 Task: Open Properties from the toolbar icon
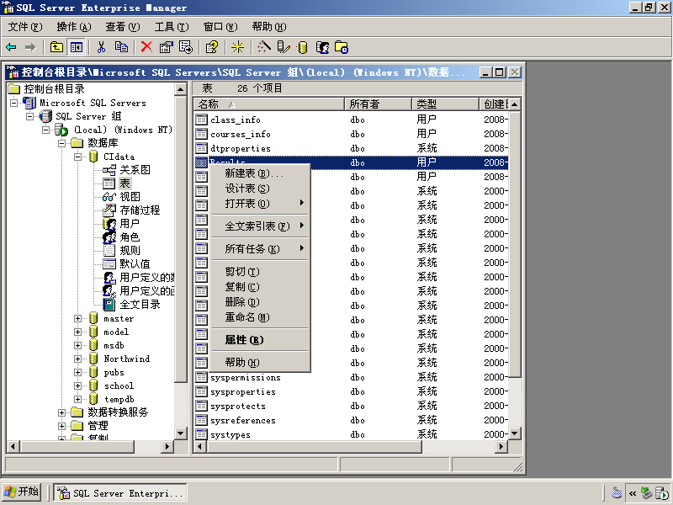166,47
